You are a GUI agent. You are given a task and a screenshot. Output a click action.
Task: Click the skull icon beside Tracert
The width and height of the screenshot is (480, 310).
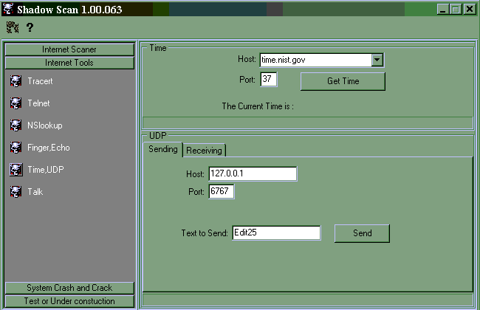16,81
